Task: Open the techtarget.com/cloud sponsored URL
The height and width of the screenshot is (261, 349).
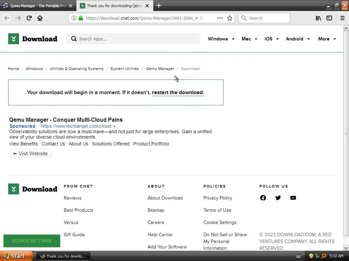Action: point(76,126)
